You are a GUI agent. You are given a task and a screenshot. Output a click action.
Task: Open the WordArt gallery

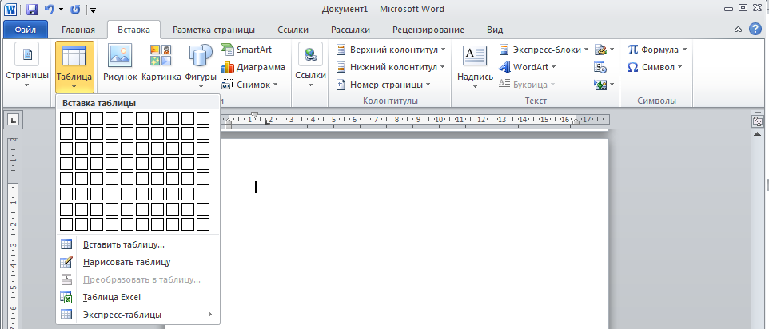coord(528,67)
